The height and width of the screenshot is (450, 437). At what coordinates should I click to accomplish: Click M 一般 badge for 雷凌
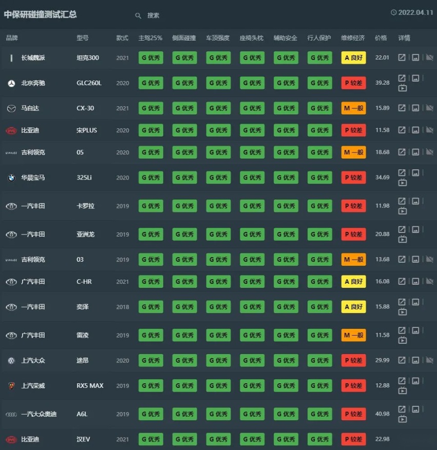[353, 335]
